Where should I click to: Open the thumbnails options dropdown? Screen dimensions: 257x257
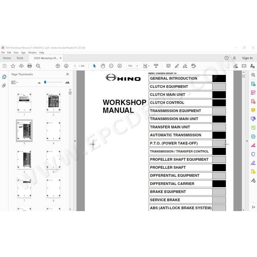14,83
